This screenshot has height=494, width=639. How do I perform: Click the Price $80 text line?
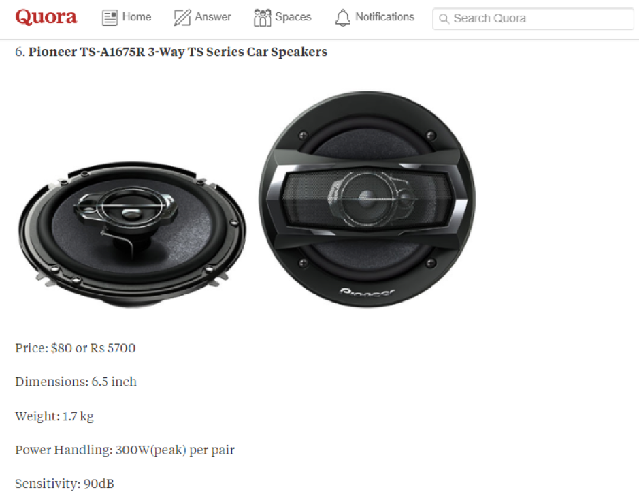[x=76, y=348]
